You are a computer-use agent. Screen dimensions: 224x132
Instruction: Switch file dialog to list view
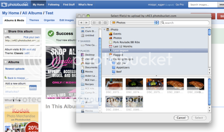coord(100,23)
